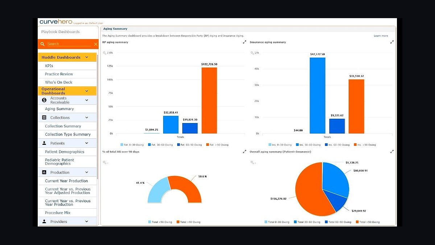Click the $47,172.50 insurance bar

317,95
